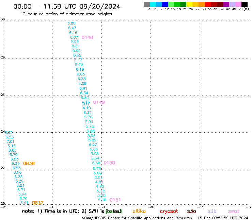The height and width of the screenshot is (221, 252).
Task: Select the wave height value 6.64
Action: tap(75, 41)
